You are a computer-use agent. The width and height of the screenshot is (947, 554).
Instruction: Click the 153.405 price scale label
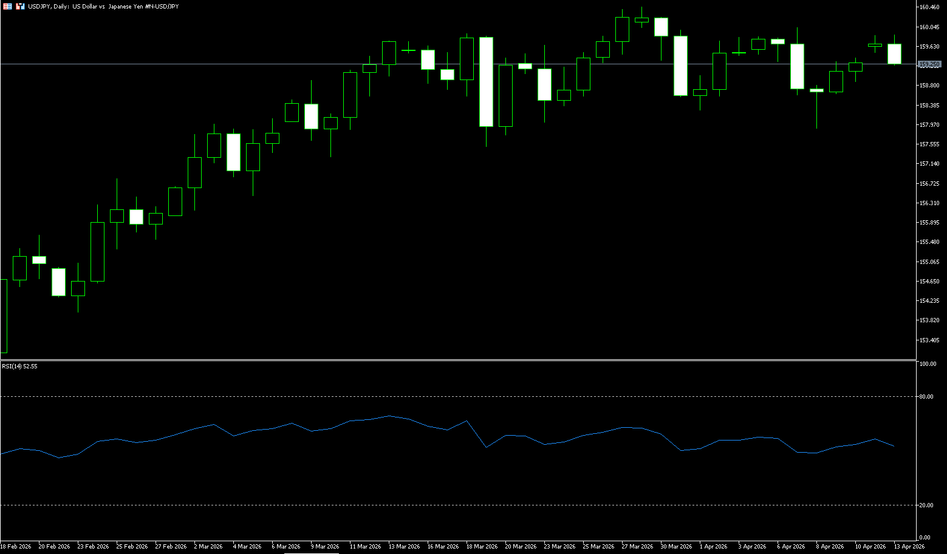coord(929,340)
